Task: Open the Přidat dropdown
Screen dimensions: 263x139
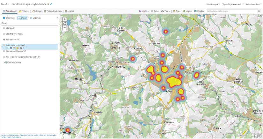Action: point(24,11)
